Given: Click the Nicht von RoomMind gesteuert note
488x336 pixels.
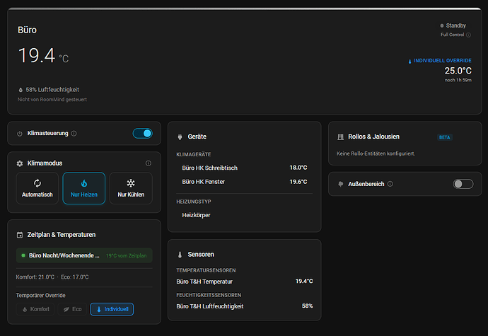Looking at the screenshot, I should click(x=52, y=99).
